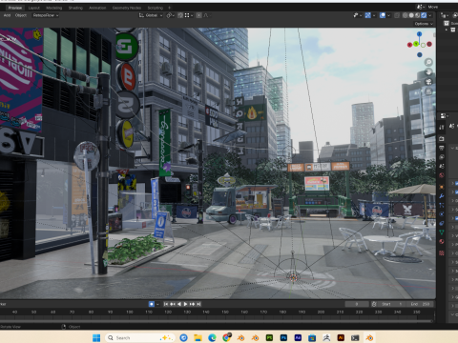Toggle the Show Overlays button

[x=383, y=15]
